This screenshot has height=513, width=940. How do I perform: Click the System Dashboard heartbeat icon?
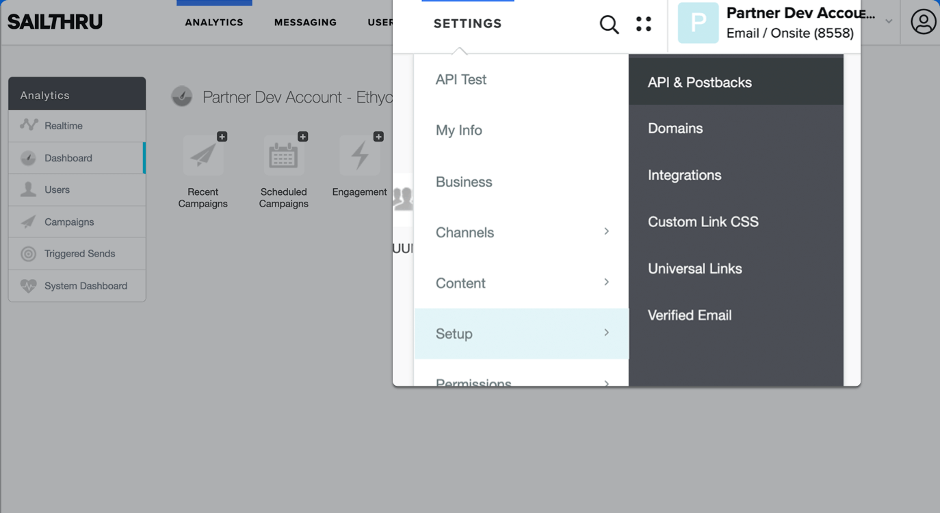[x=28, y=286]
